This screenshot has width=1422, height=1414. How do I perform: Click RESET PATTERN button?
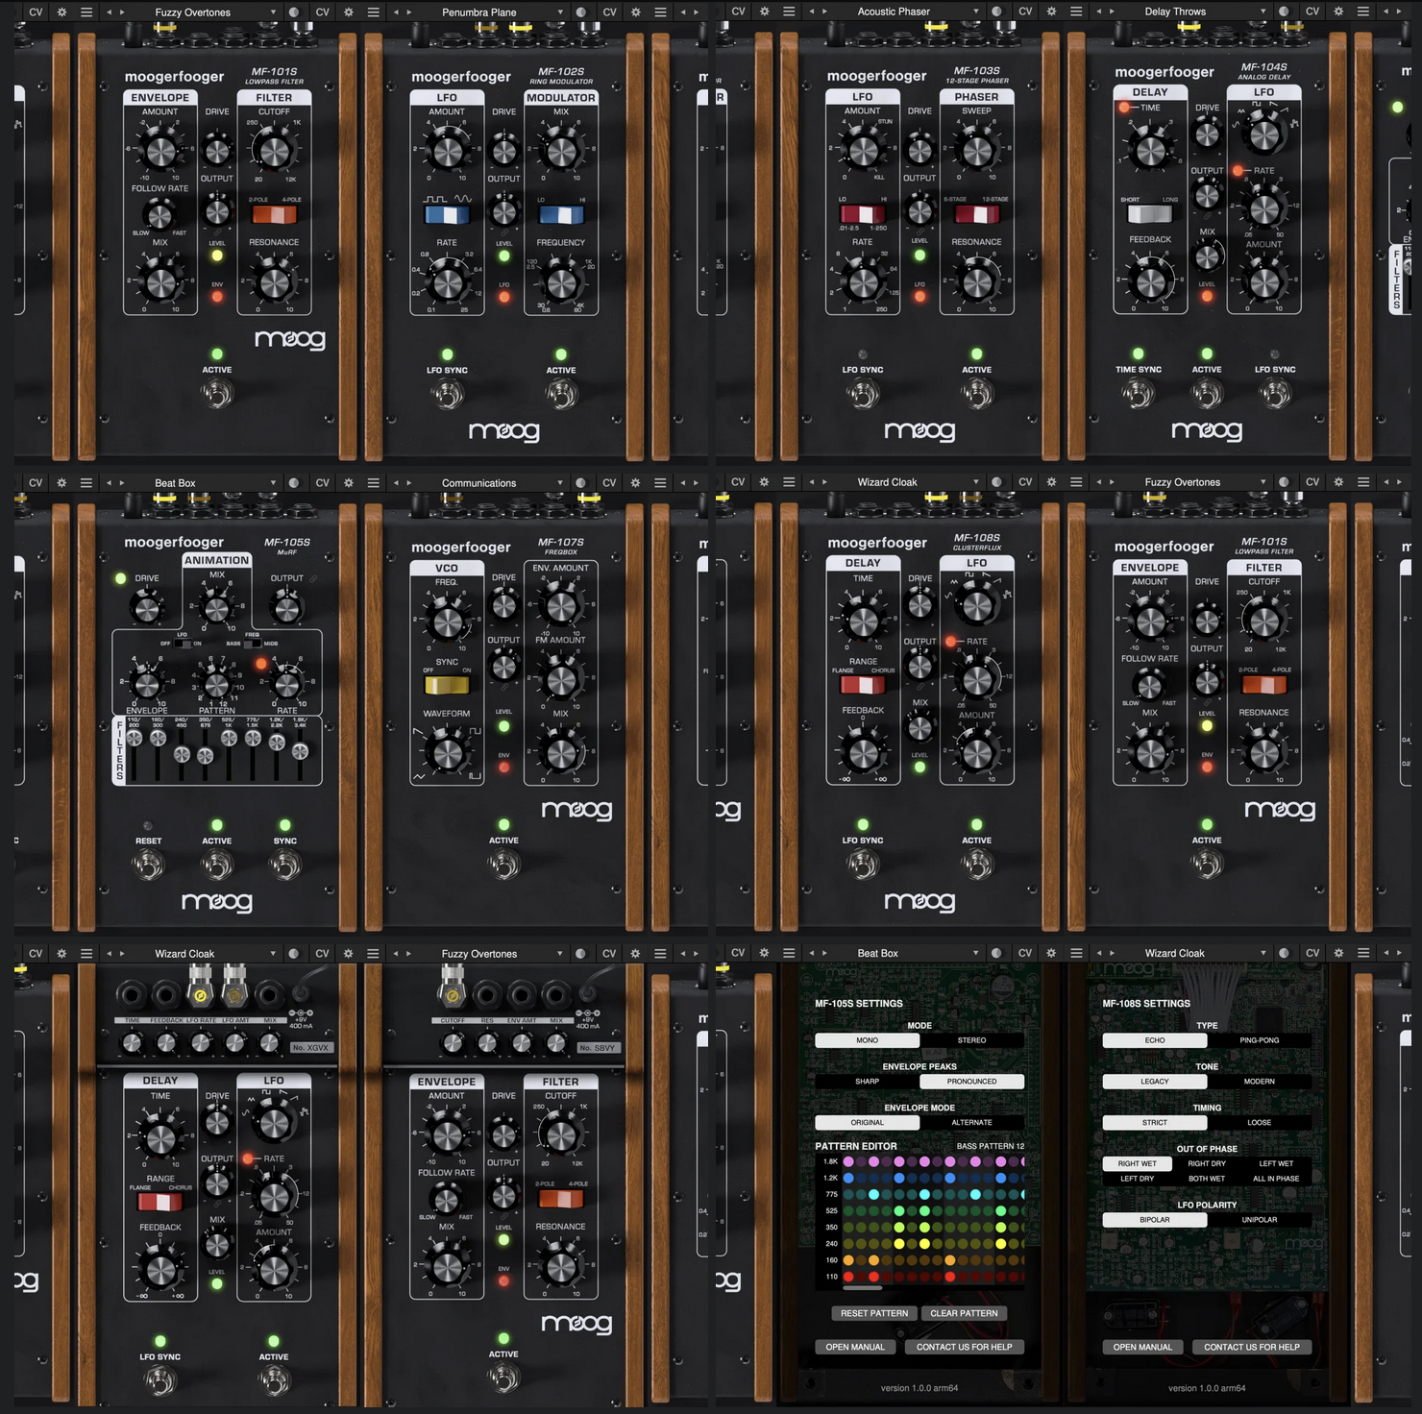coord(873,1313)
